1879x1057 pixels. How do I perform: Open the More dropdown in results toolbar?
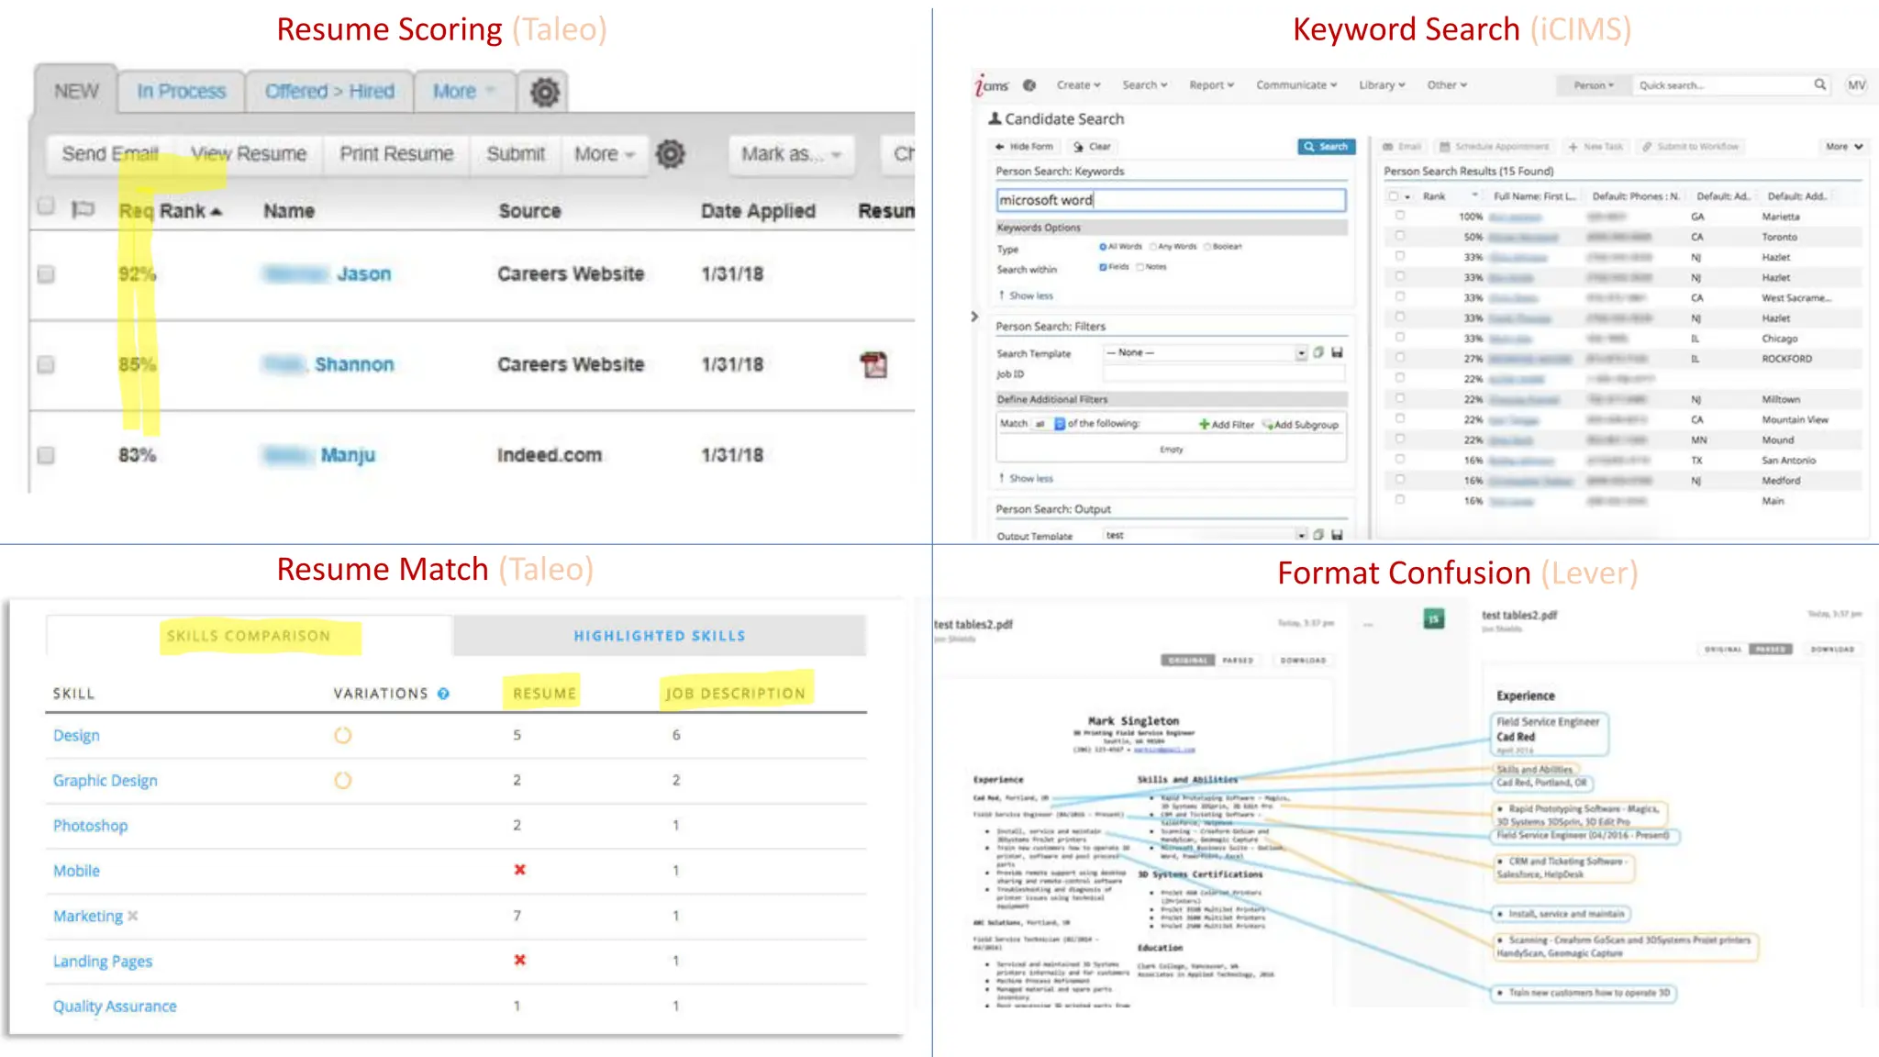pyautogui.click(x=1843, y=147)
